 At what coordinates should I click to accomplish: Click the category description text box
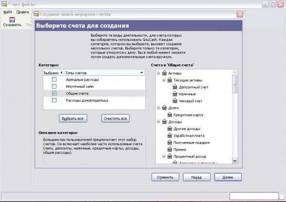coord(94,151)
